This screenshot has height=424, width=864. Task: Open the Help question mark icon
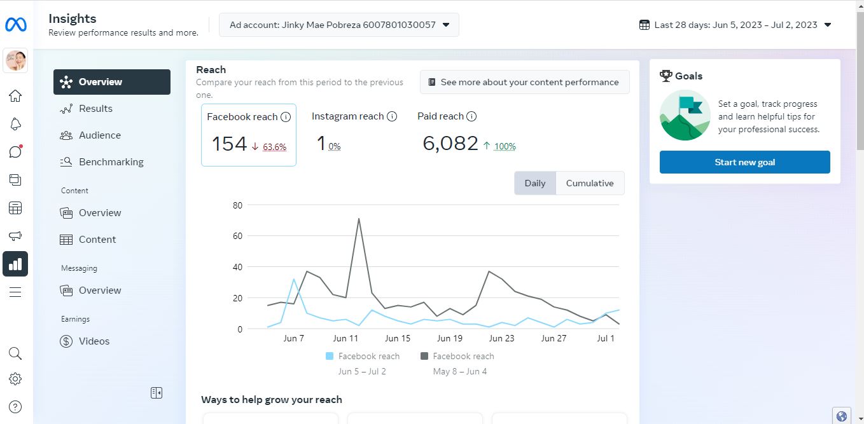click(x=15, y=407)
